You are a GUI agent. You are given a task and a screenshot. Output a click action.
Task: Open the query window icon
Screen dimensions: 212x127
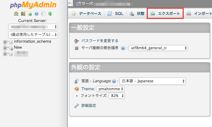coord(30,14)
